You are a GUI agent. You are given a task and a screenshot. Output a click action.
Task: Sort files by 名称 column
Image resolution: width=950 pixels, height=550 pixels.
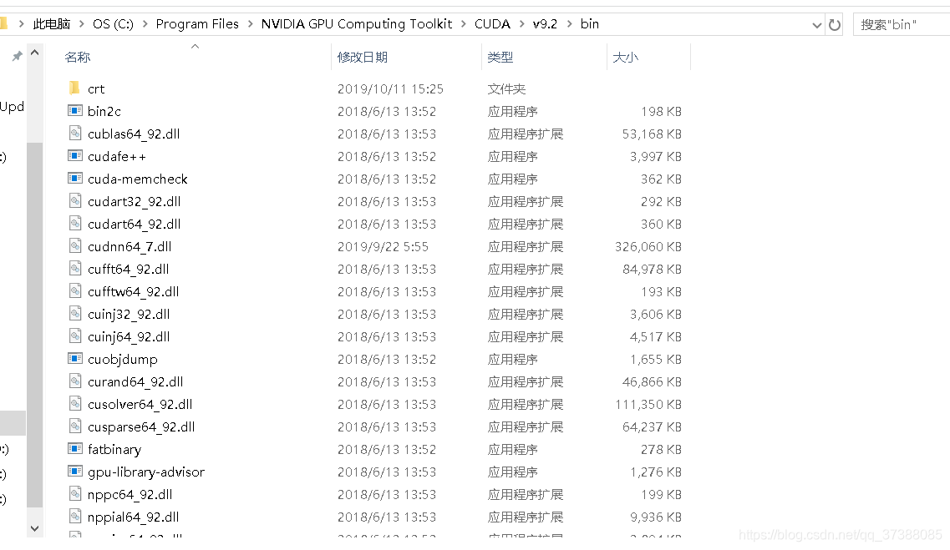[x=77, y=57]
